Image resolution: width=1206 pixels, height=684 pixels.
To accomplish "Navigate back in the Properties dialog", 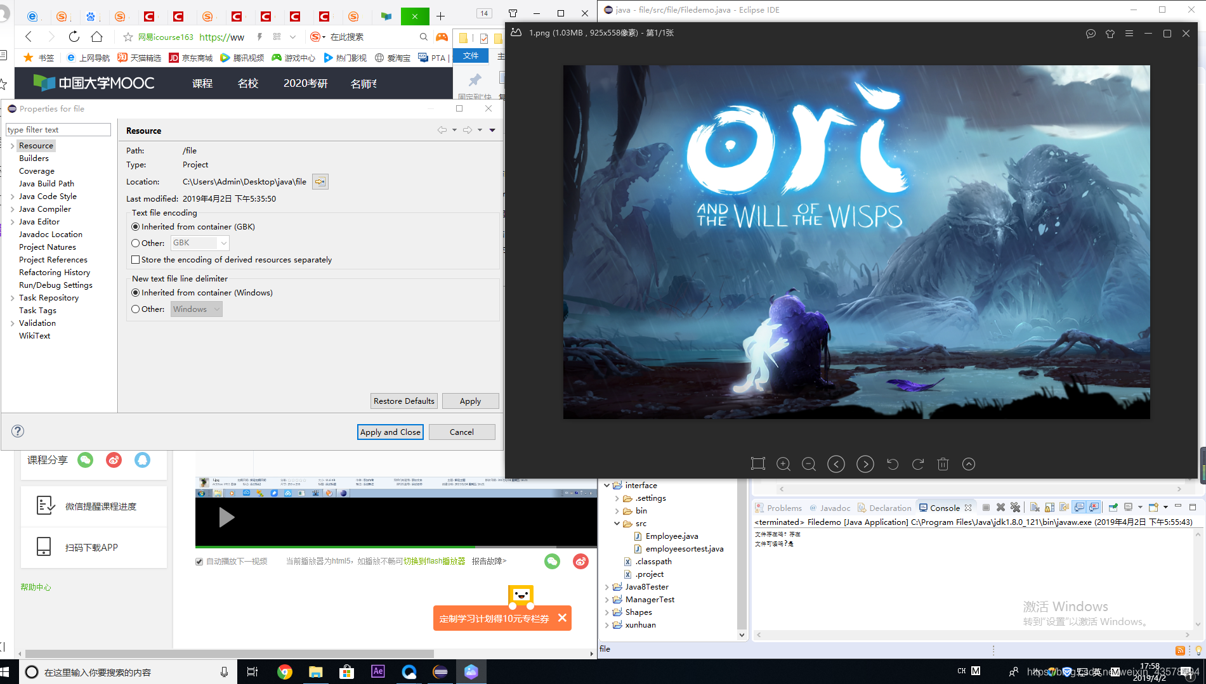I will (442, 130).
